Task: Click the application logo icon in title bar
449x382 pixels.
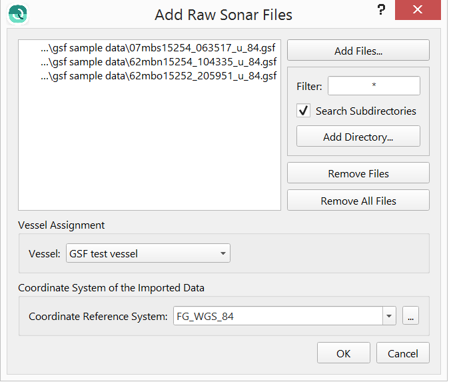Action: [18, 13]
